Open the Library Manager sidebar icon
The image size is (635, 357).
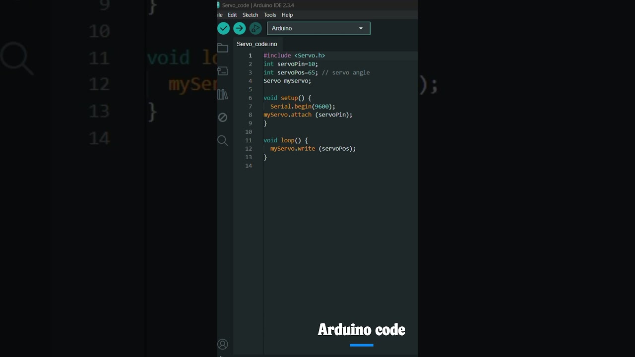click(x=223, y=94)
